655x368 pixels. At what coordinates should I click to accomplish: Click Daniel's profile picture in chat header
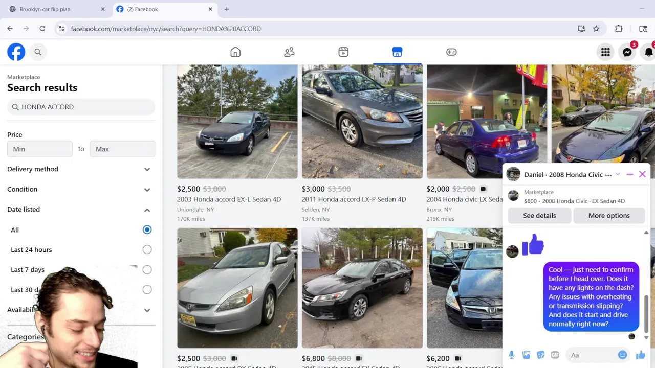(513, 174)
